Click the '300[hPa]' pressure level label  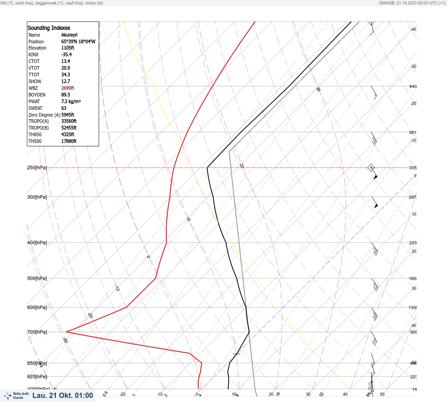(37, 197)
